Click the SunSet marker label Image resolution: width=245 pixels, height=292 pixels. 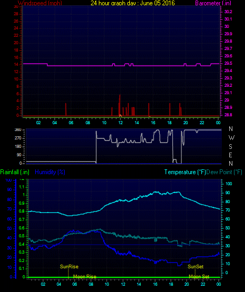pyautogui.click(x=196, y=267)
